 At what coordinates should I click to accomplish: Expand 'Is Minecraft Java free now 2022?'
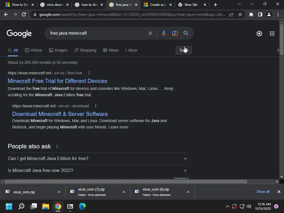tap(98, 171)
